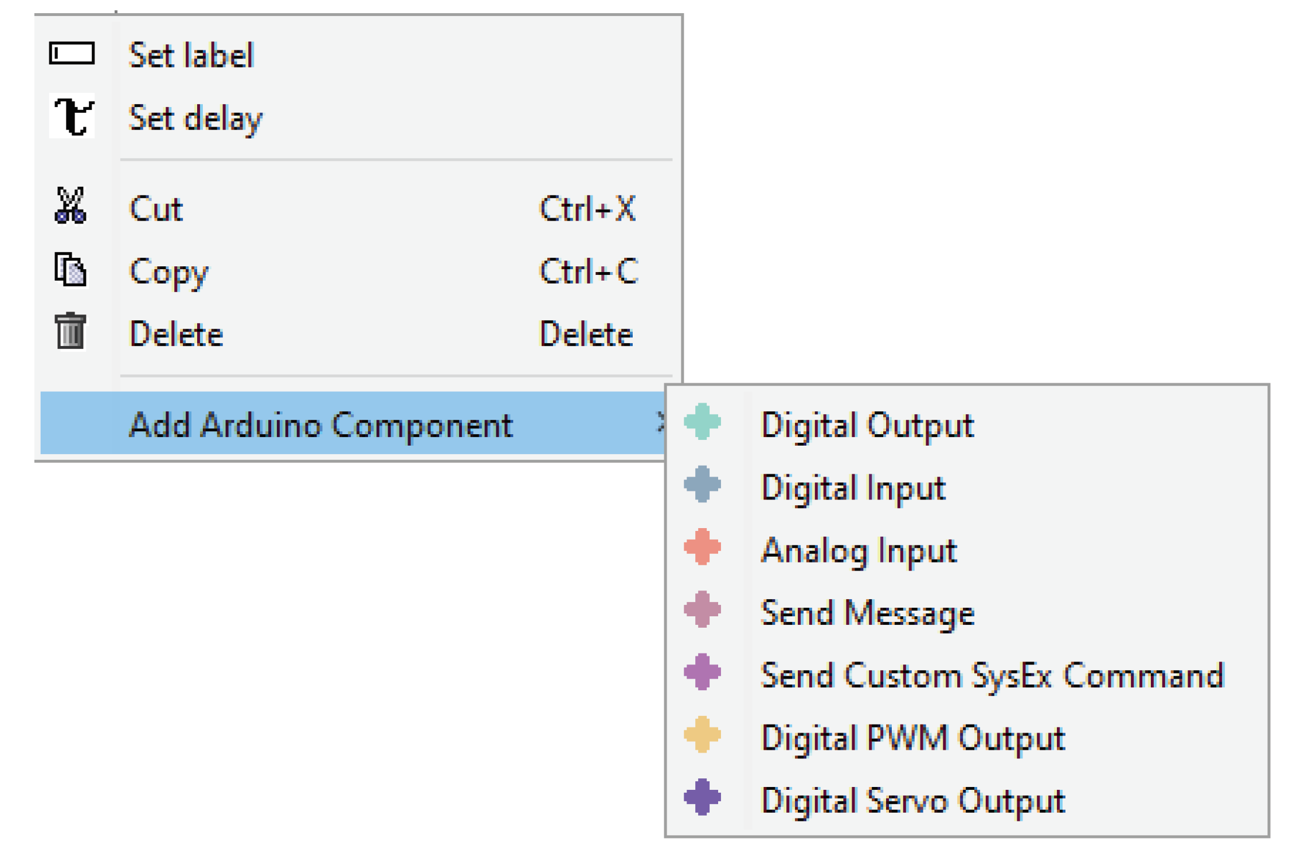Screen dimensions: 1293x858
Task: Click the blue Digital Input plus icon
Action: 702,485
